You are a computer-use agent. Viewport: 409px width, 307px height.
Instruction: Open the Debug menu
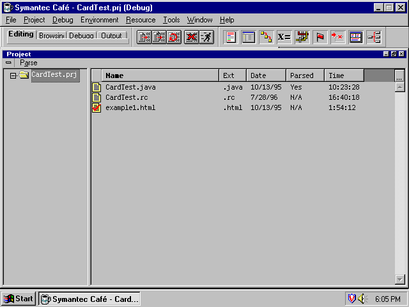63,20
